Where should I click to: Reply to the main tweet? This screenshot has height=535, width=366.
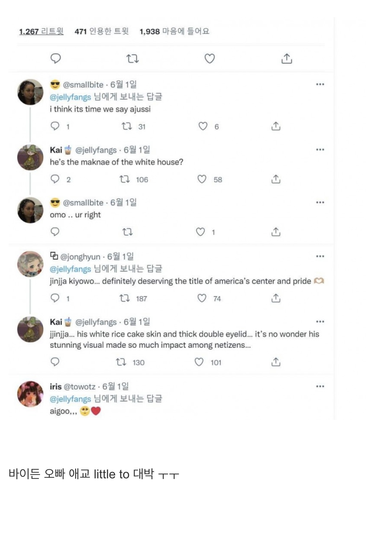click(x=56, y=58)
